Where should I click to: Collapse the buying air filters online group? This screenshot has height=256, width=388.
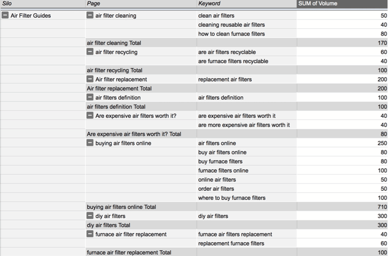pos(90,143)
